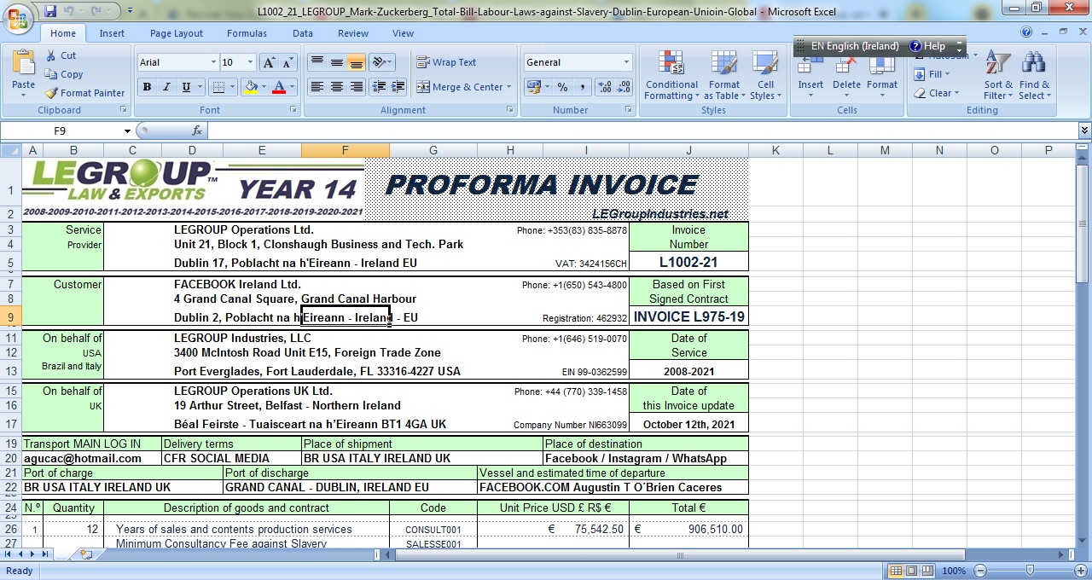
Task: Open the Font size dropdown
Action: 250,62
